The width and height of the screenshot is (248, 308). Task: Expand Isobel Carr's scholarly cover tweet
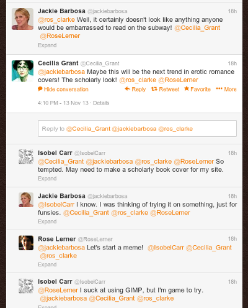point(47,179)
